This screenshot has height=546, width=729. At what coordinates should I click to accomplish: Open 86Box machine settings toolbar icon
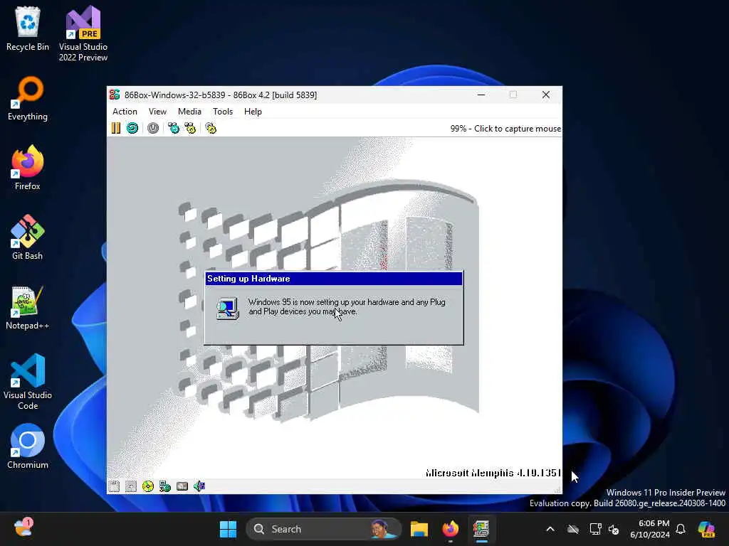point(211,128)
